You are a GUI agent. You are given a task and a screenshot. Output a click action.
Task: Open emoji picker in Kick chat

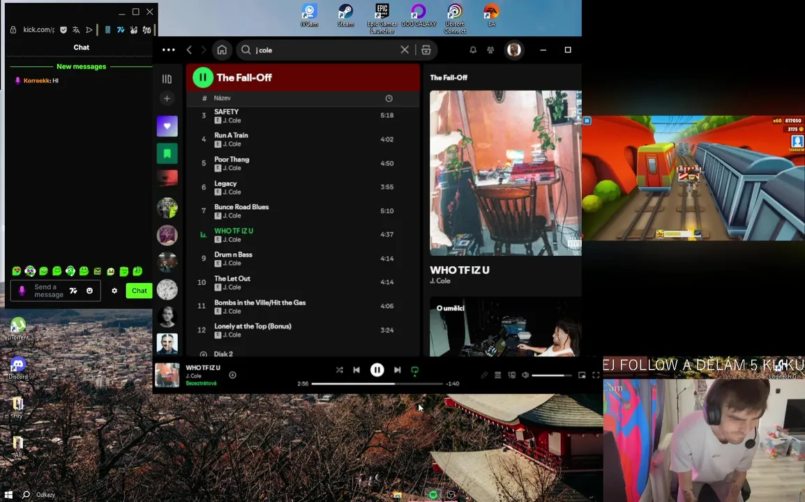click(x=89, y=291)
